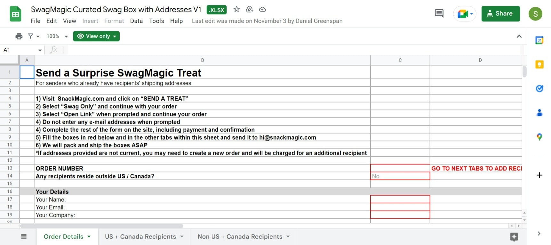This screenshot has height=245, width=551.
Task: Get add-ons with the plus icon
Action: [x=539, y=175]
